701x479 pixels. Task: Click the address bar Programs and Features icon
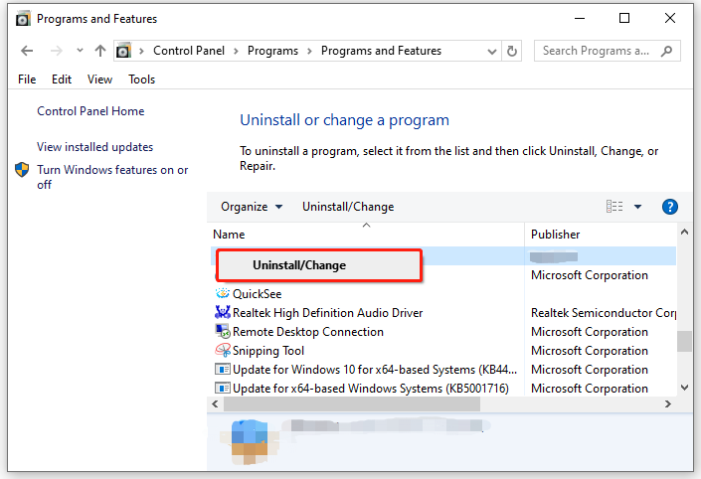click(124, 51)
